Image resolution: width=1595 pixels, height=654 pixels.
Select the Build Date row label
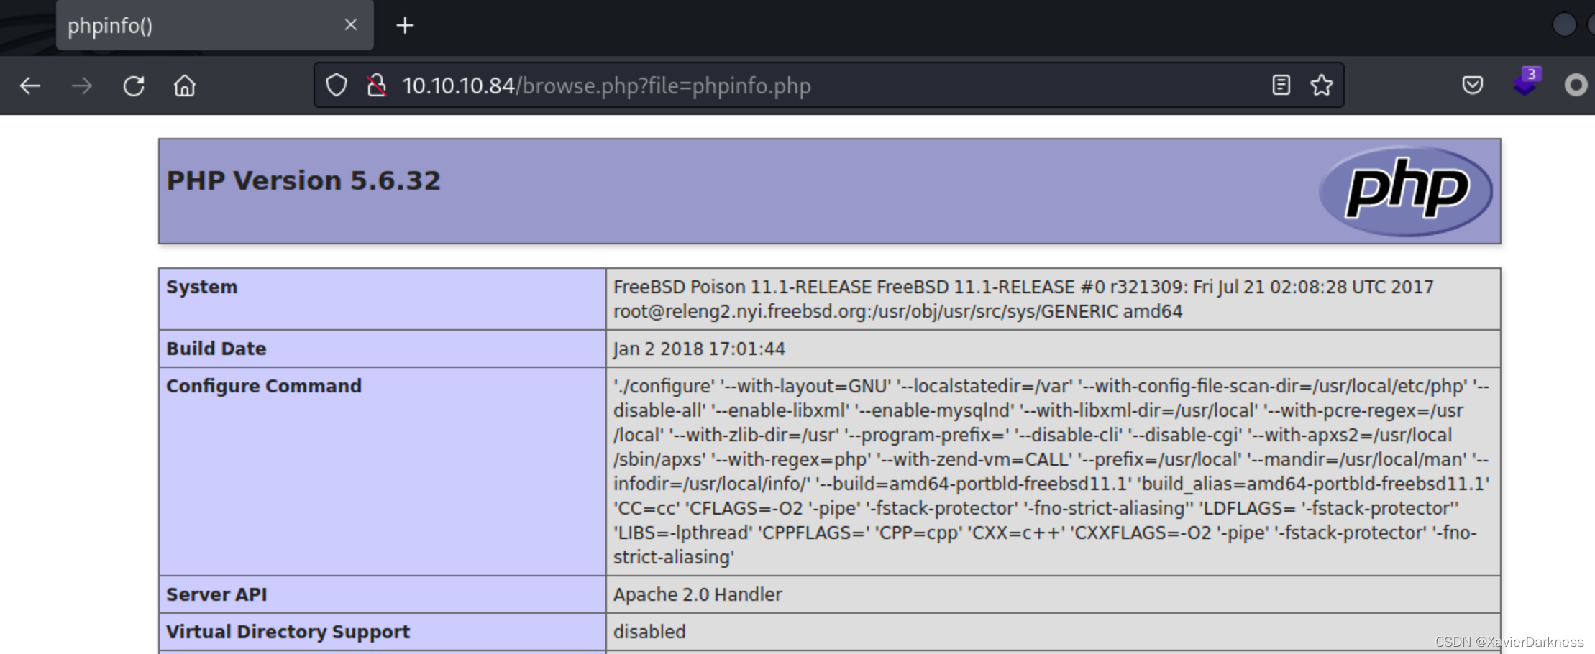tap(216, 349)
